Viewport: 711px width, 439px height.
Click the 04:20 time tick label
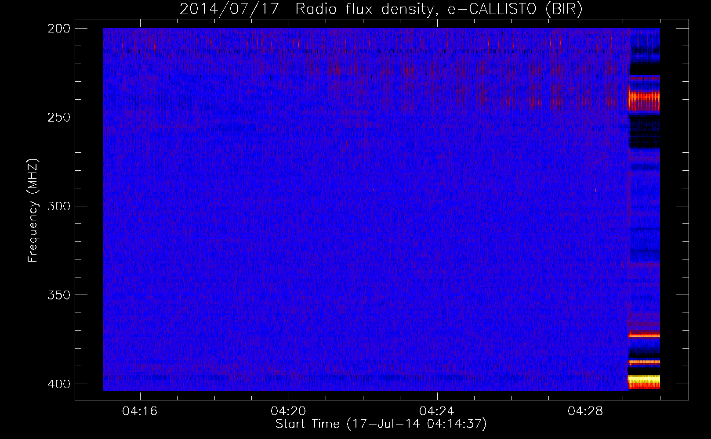click(x=289, y=411)
